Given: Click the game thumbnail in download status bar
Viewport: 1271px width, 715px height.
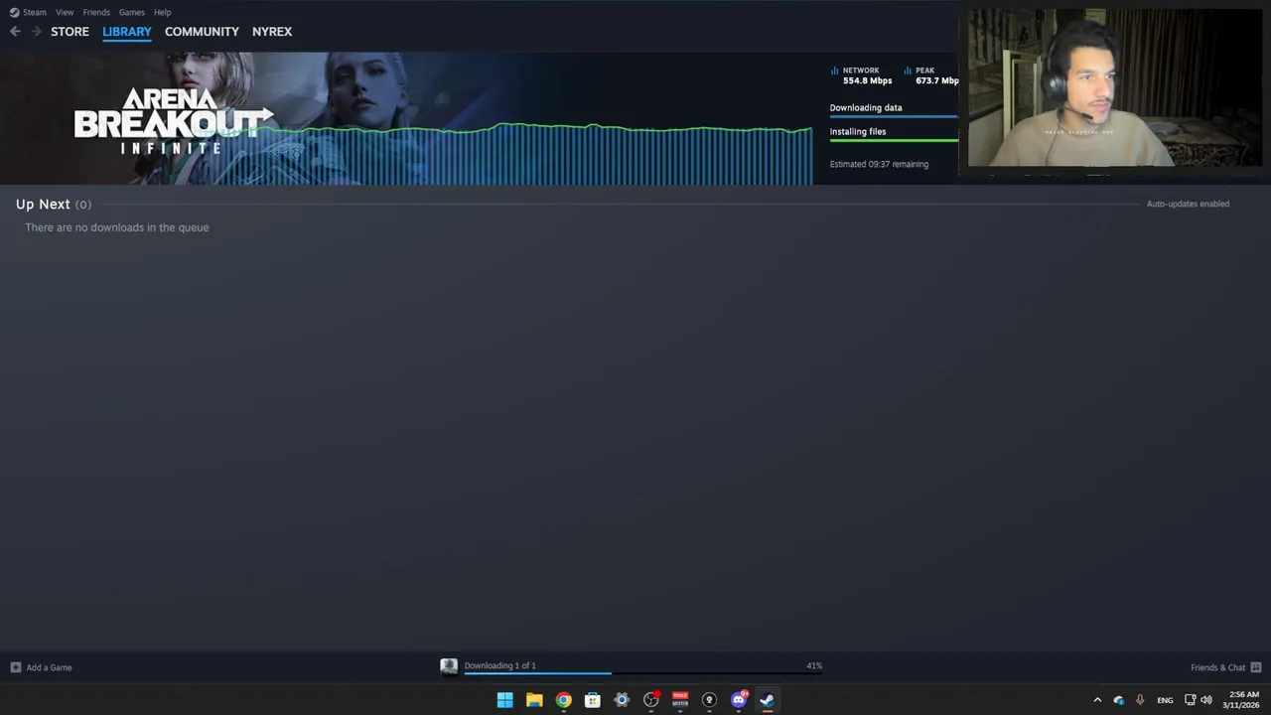Looking at the screenshot, I should 449,666.
